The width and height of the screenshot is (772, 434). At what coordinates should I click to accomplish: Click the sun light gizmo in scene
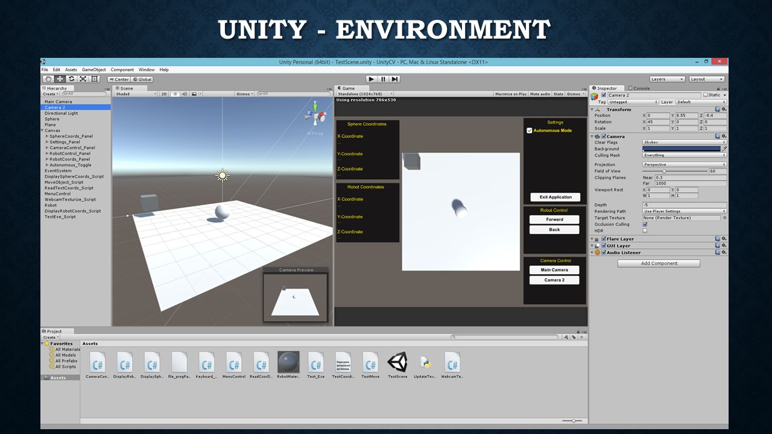[223, 175]
